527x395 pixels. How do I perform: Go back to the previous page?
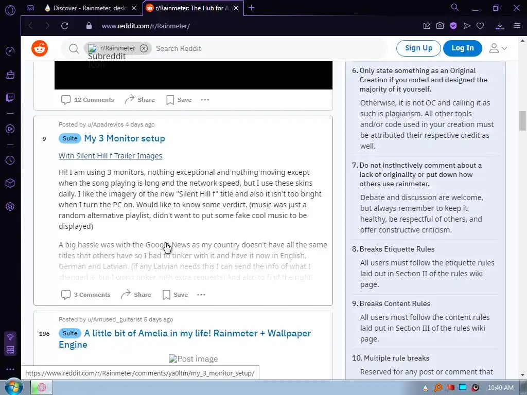point(30,26)
